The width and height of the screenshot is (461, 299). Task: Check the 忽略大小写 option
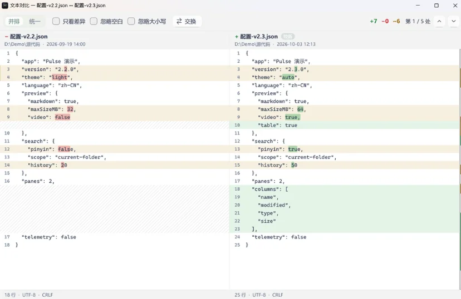click(131, 21)
